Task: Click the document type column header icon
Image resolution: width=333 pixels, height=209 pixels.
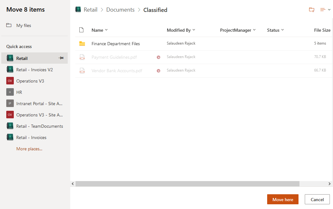Action: pos(82,30)
